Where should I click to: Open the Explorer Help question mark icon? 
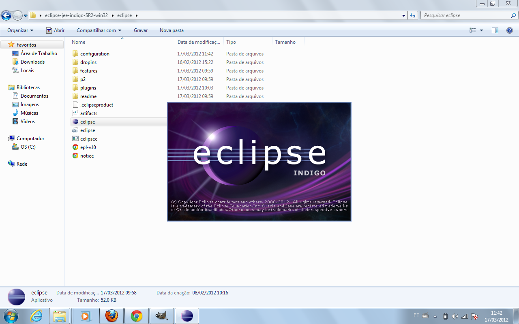pos(510,30)
